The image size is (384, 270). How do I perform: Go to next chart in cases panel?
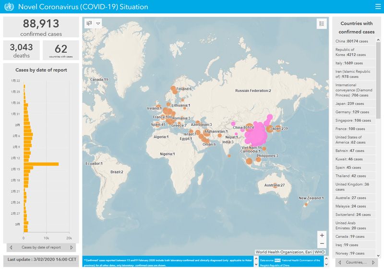click(x=72, y=247)
